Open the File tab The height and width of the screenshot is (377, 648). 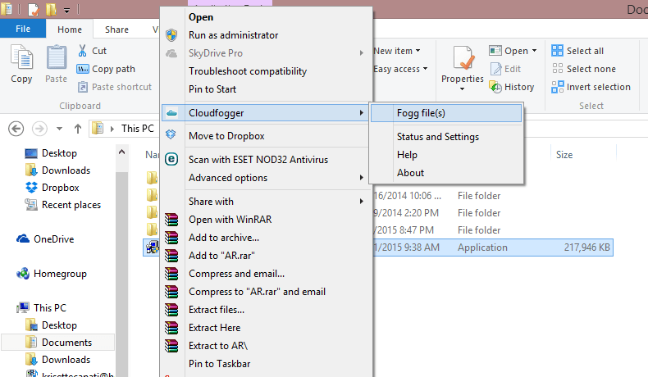(23, 29)
